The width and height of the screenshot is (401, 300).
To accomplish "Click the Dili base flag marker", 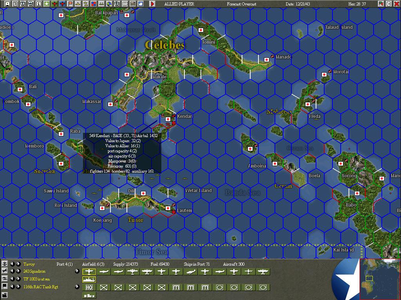I will pyautogui.click(x=143, y=193).
